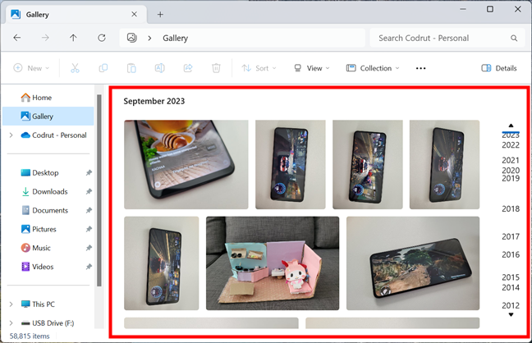Open the See more ellipsis menu
The width and height of the screenshot is (532, 343).
click(420, 68)
